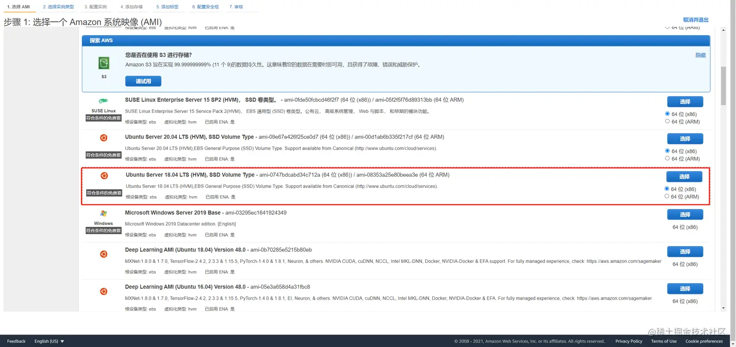
Task: Click the Microsoft Windows logo icon
Action: pos(103,213)
